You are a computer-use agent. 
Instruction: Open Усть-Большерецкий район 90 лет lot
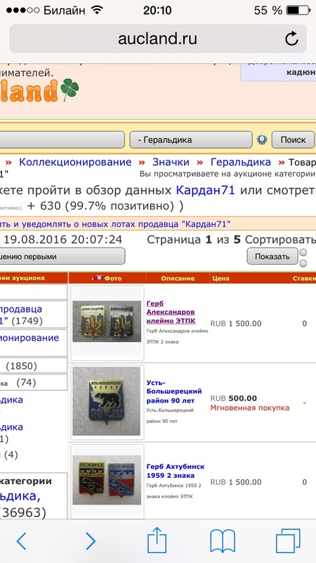click(174, 391)
